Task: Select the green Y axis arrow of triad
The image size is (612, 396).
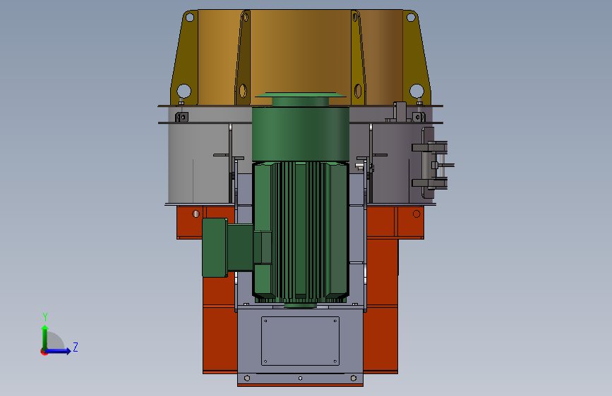Action: (44, 337)
